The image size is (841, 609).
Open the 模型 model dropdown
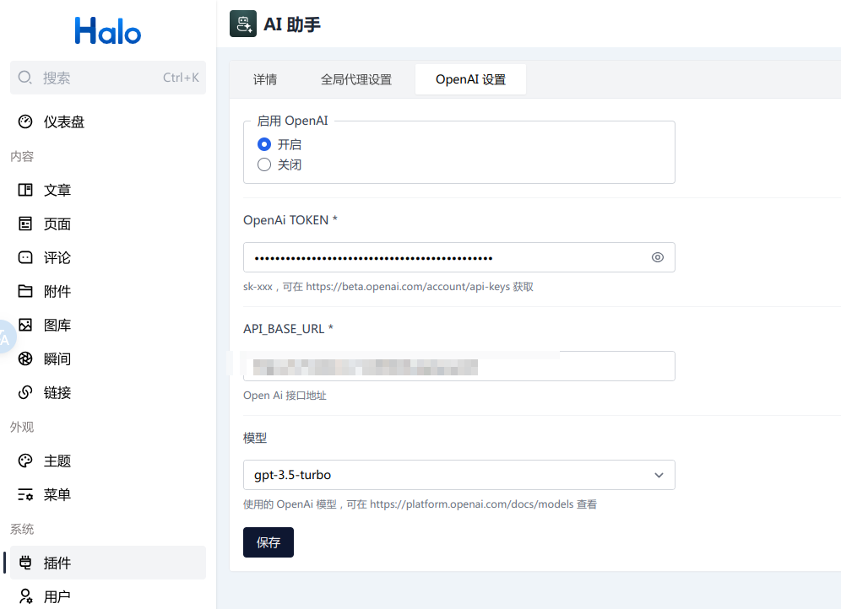click(659, 475)
